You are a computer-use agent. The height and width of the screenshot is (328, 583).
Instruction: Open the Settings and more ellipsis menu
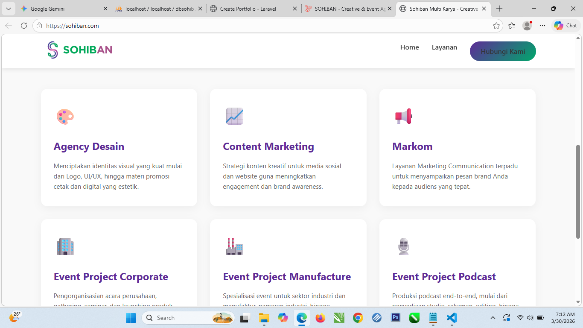[542, 26]
